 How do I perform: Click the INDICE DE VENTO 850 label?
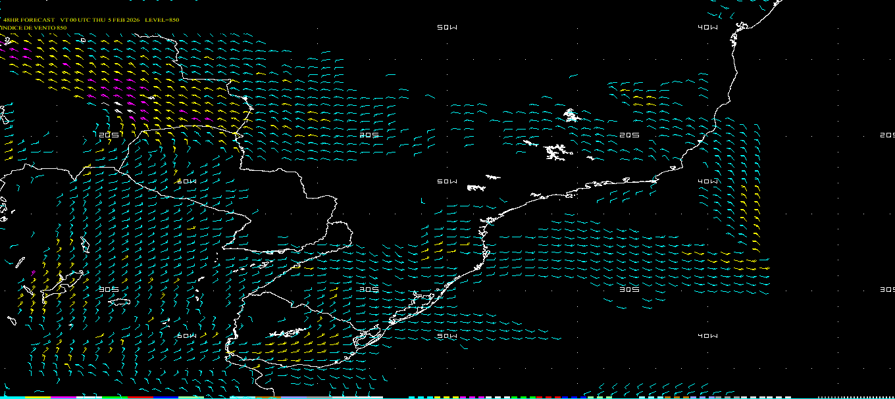(34, 28)
